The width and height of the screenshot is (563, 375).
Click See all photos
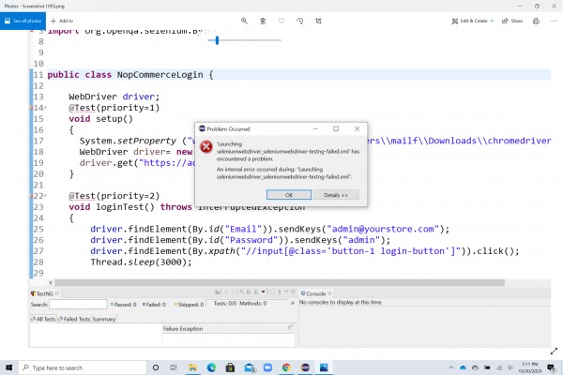pos(23,21)
